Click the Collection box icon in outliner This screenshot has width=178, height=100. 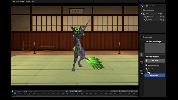[x=144, y=14]
